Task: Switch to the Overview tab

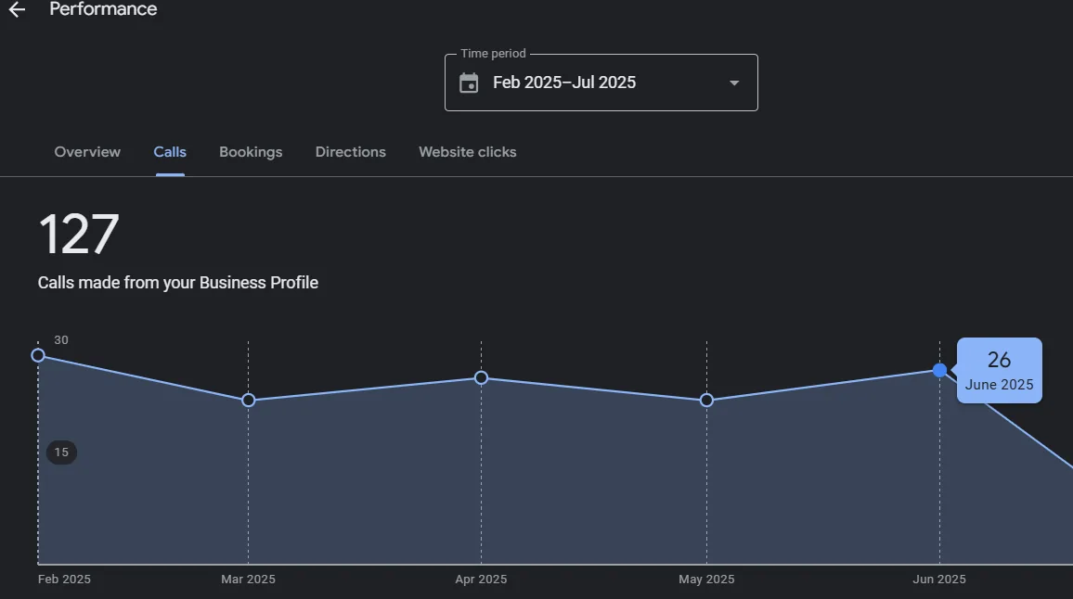Action: tap(87, 152)
